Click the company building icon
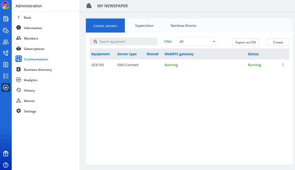The image size is (295, 170). pos(89,6)
